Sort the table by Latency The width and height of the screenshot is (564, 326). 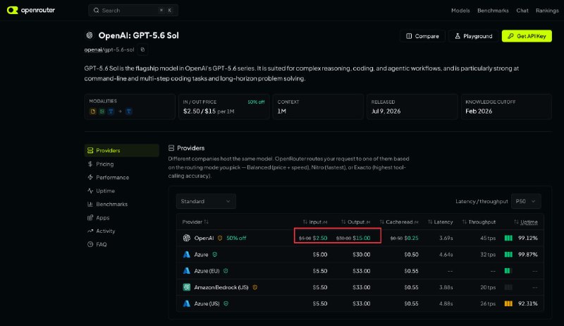tap(440, 222)
